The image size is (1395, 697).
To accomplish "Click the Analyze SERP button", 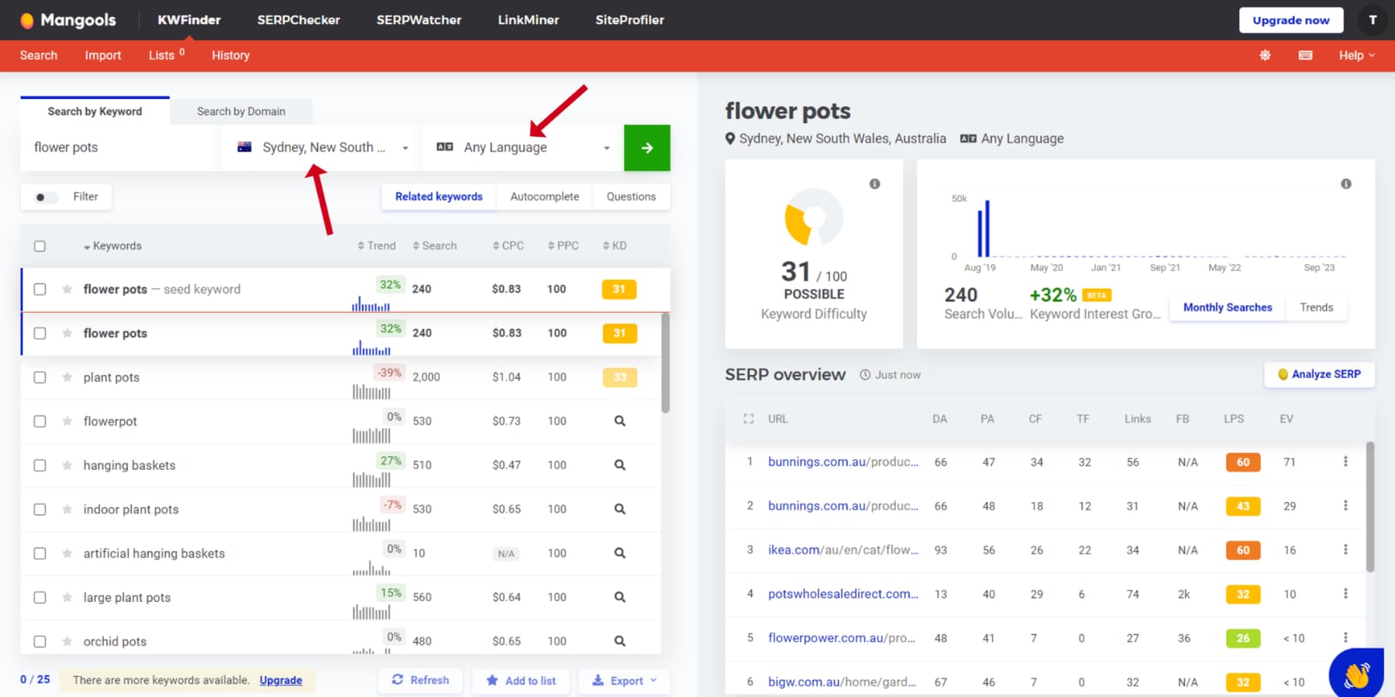I will 1318,374.
